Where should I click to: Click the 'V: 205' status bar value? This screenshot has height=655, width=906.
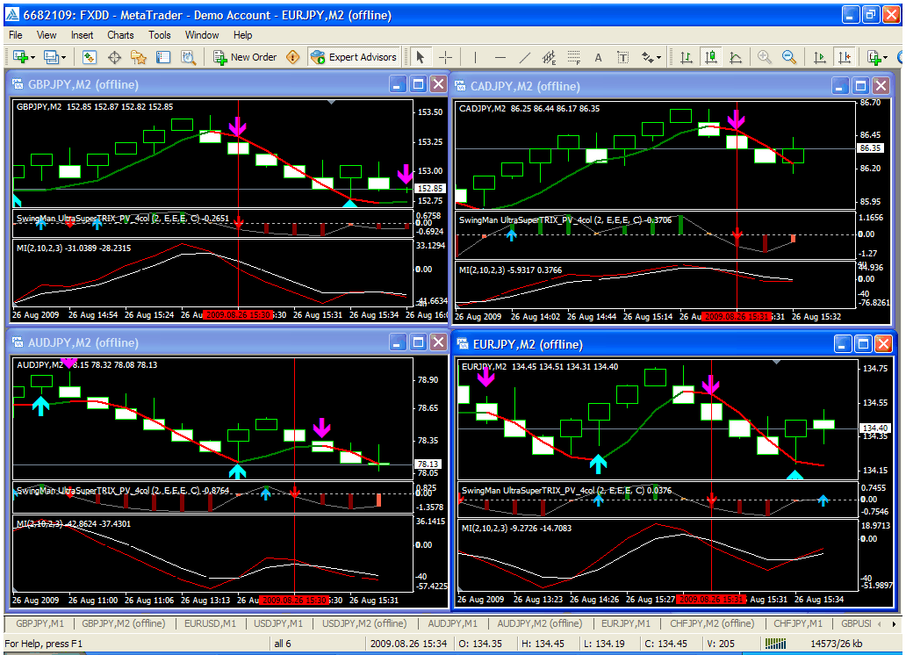721,644
